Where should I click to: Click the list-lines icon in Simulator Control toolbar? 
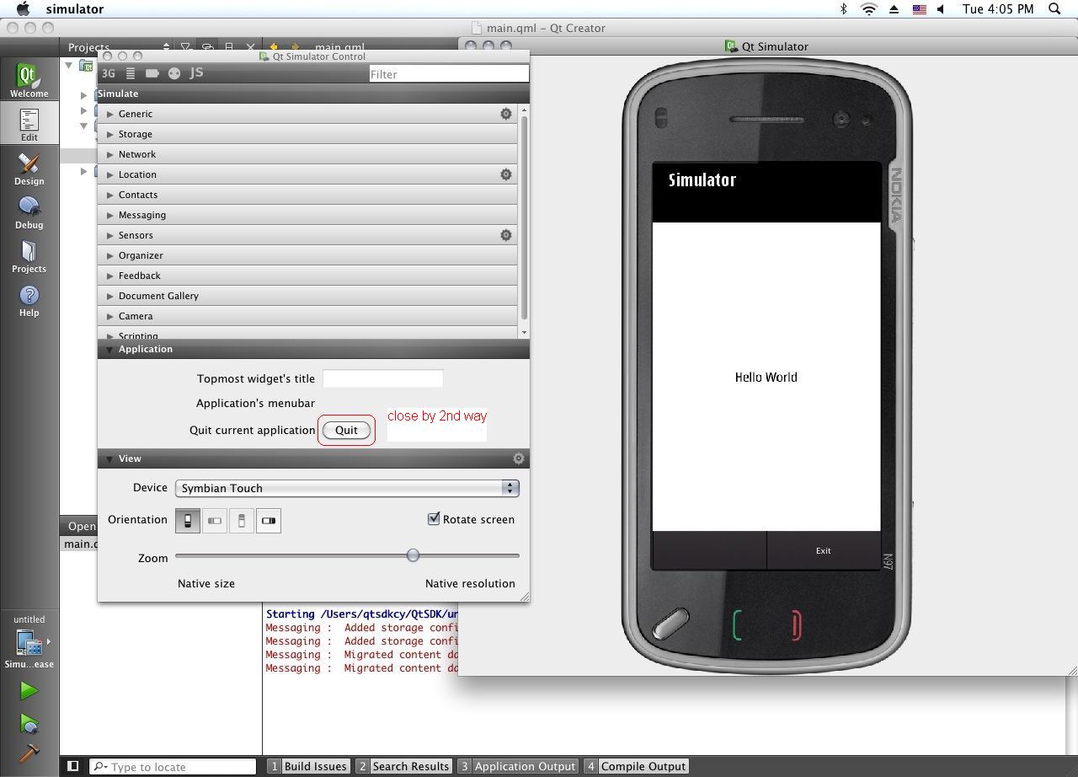point(131,73)
